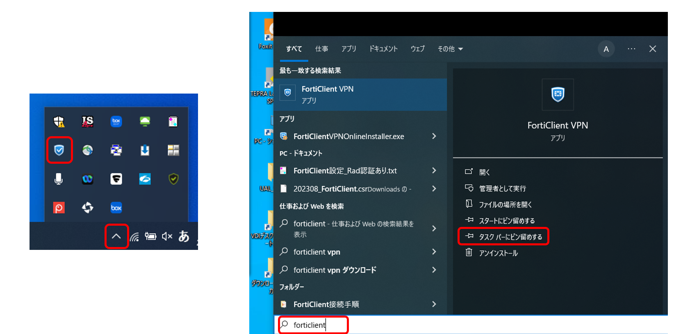Screen dimensions: 690x334
Task: Switch to the 仕事 search tab
Action: click(x=321, y=49)
